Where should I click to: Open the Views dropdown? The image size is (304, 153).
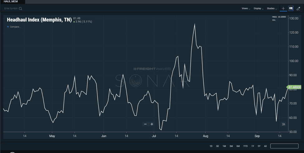(x=246, y=9)
